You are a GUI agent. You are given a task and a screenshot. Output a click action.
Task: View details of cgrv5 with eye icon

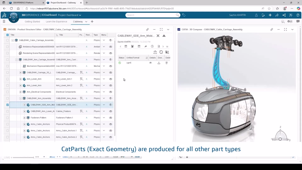click(150, 63)
